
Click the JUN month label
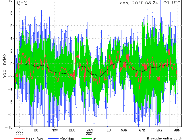177,130
